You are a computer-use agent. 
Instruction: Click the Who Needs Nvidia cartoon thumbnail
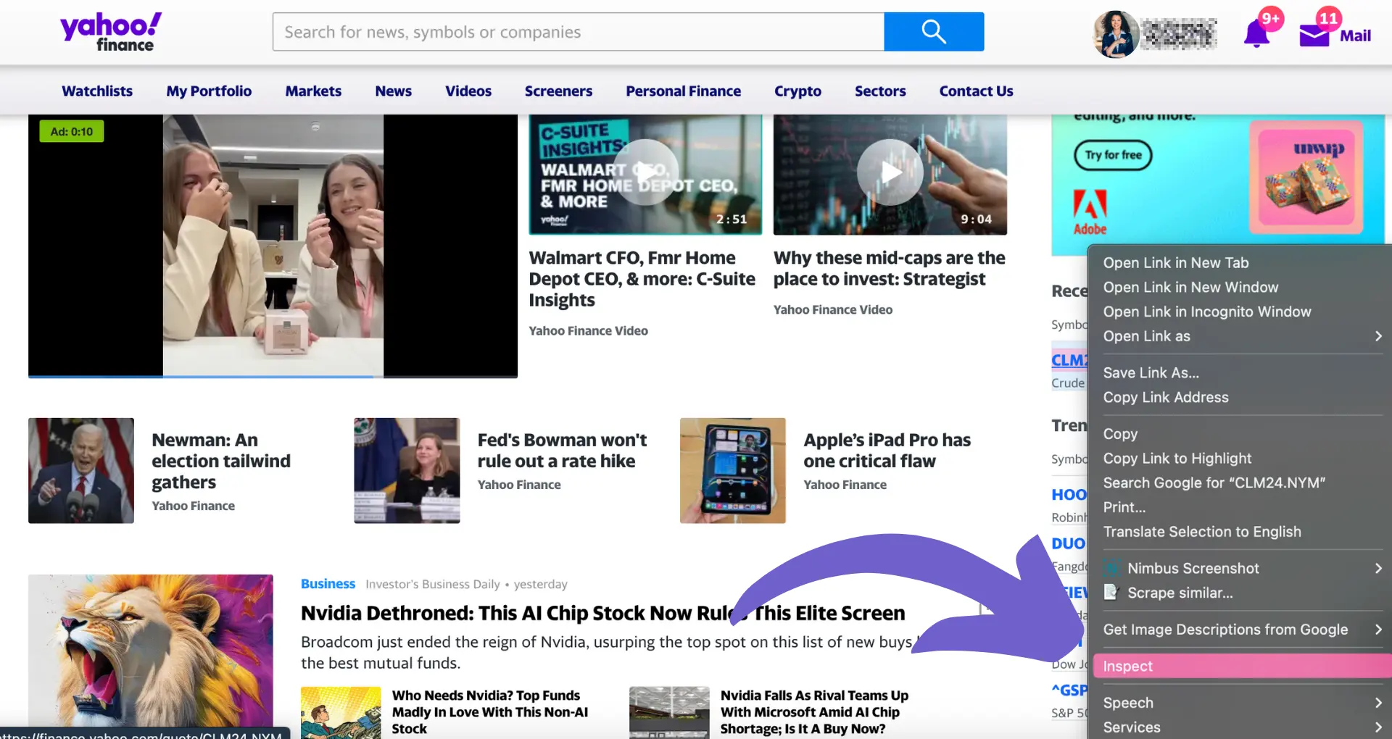point(341,713)
